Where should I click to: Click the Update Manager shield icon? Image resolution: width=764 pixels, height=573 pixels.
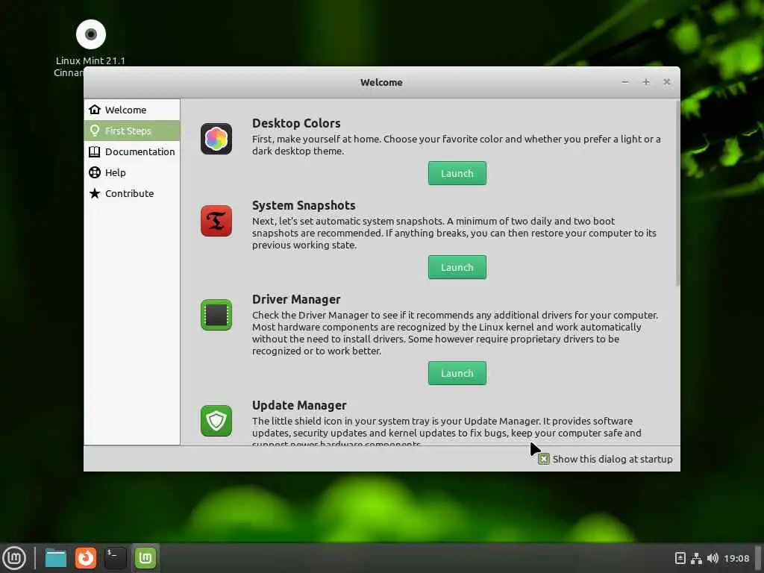point(216,421)
